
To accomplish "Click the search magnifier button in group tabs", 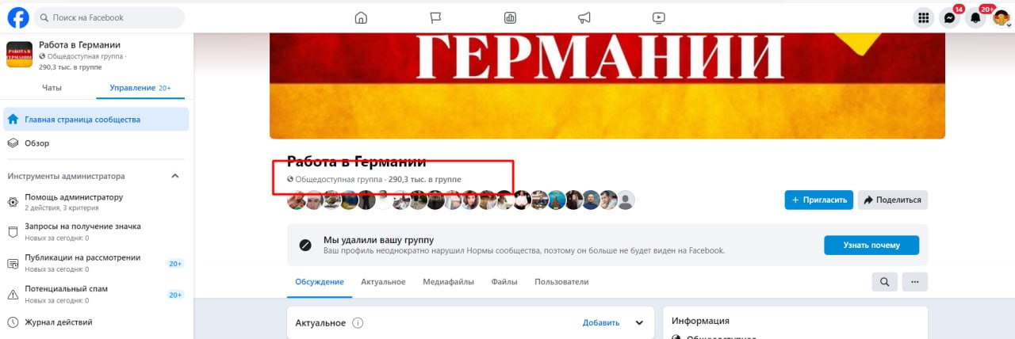I will coord(885,281).
